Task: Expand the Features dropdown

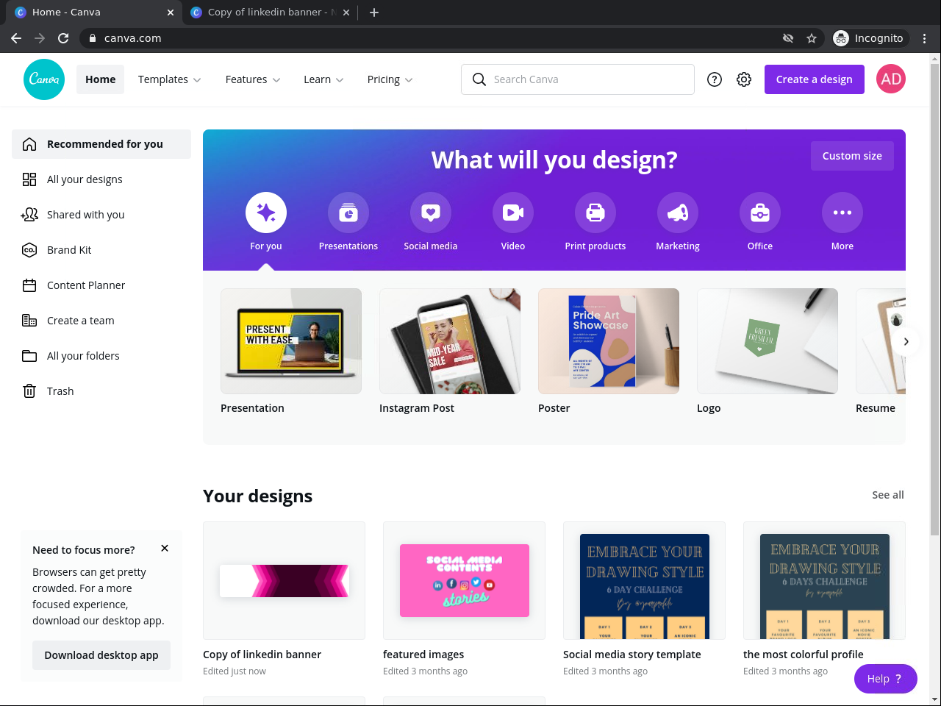Action: tap(253, 79)
